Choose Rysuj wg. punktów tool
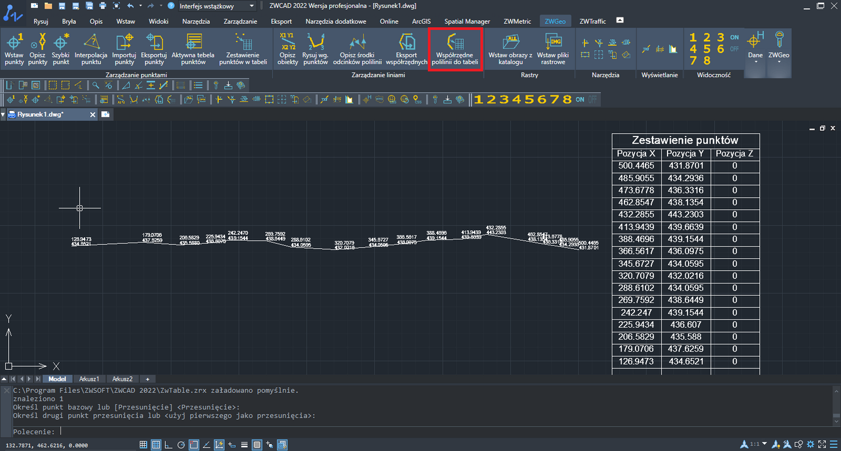 pos(315,49)
